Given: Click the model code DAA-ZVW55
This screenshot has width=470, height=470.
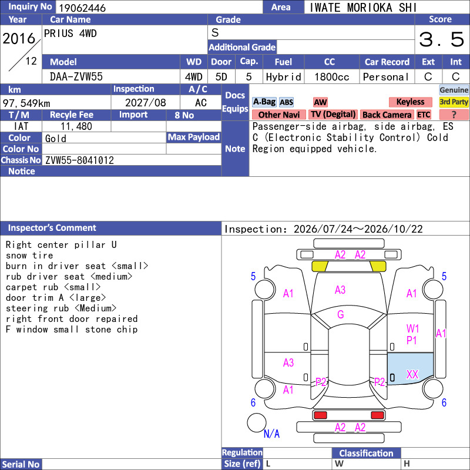Looking at the screenshot, I should [x=76, y=77].
